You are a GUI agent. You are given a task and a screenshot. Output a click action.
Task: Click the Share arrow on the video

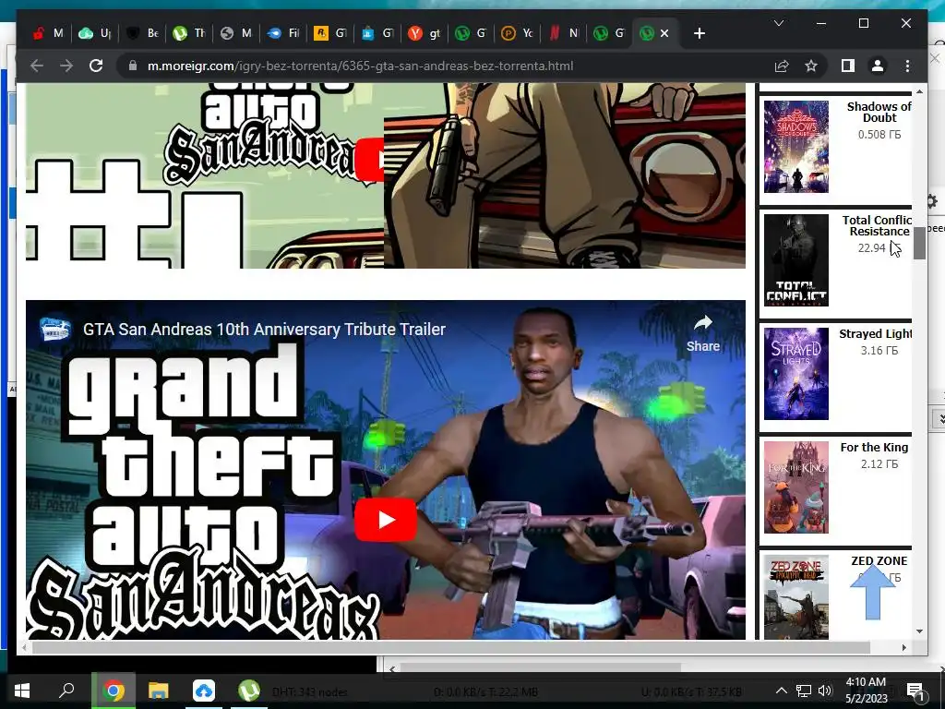pos(702,332)
